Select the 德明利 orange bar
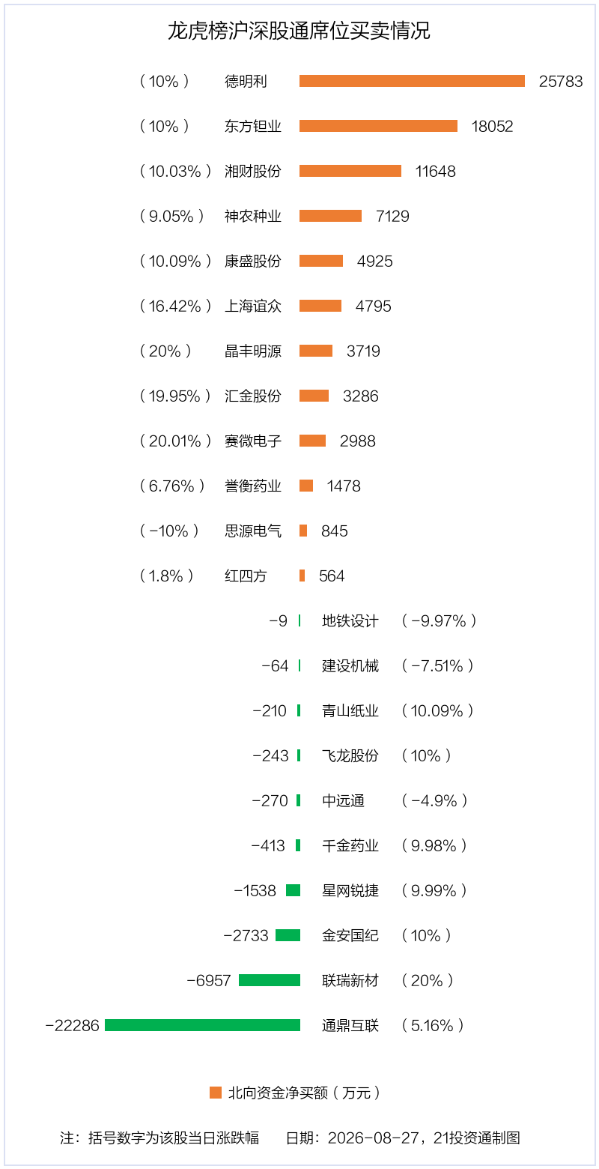Image resolution: width=599 pixels, height=1169 pixels. tap(412, 81)
